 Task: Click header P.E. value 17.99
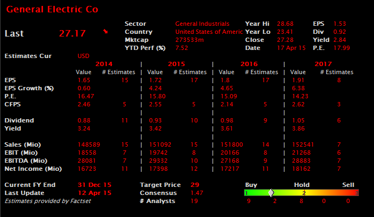pyautogui.click(x=342, y=48)
